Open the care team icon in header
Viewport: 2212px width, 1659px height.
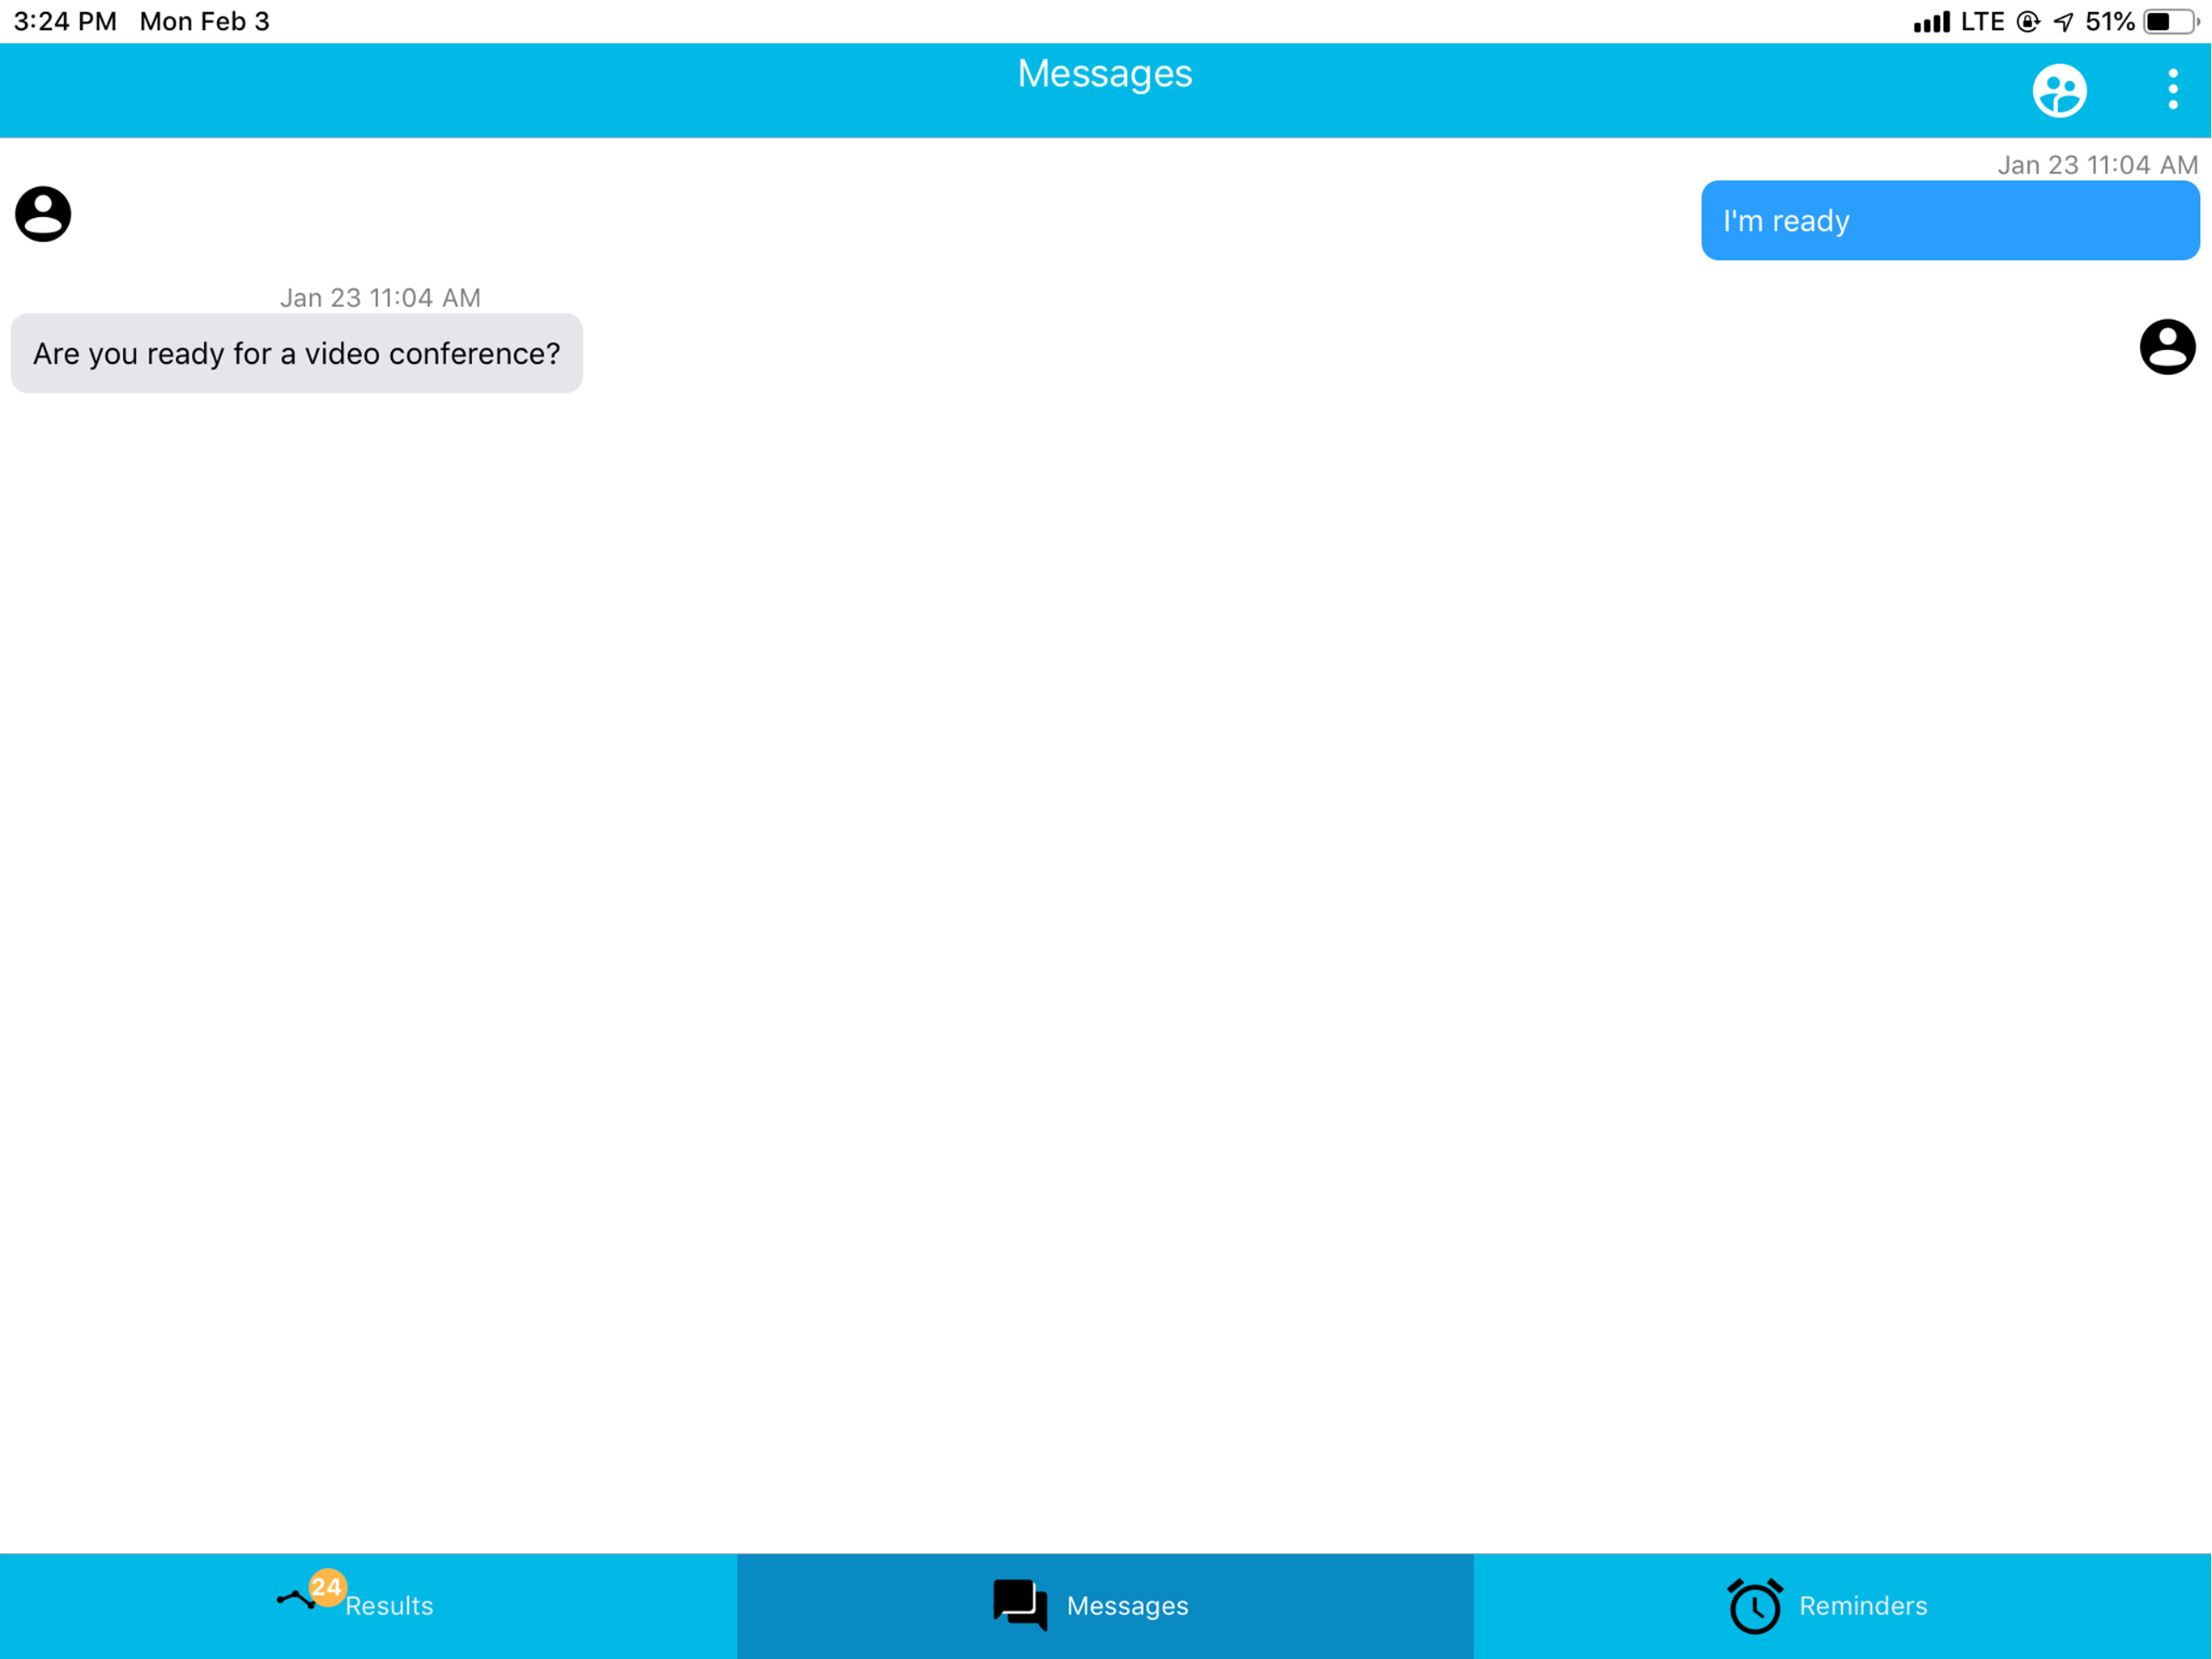click(2059, 91)
